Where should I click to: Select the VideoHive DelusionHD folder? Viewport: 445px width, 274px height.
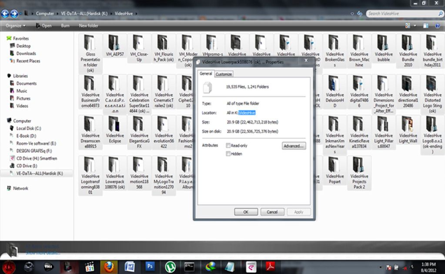point(335,92)
